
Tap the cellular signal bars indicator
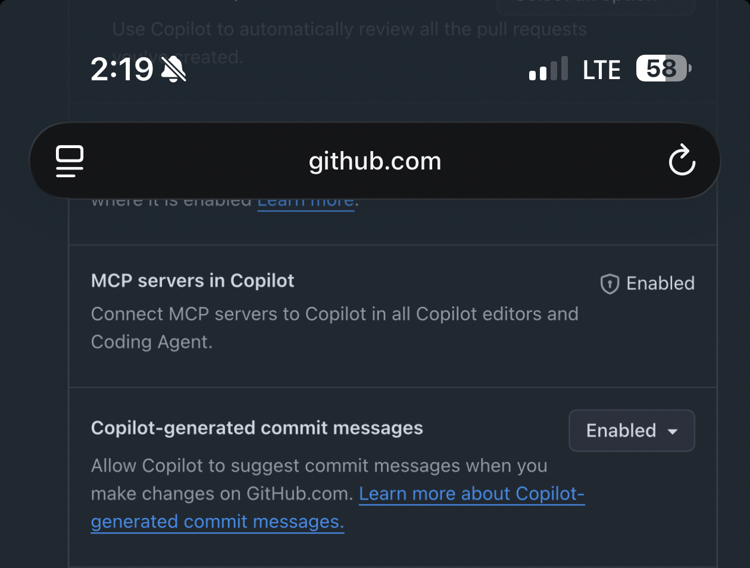pos(548,70)
